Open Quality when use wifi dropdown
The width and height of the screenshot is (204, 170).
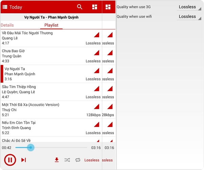click(x=189, y=17)
